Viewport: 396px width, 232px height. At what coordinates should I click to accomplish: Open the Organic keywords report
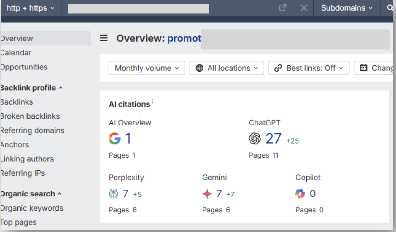[32, 208]
